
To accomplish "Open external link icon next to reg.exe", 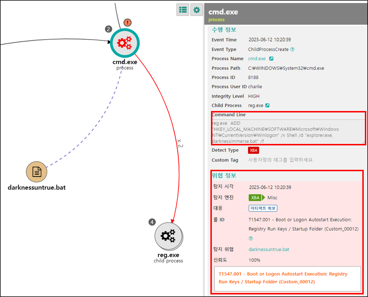I will [267, 105].
